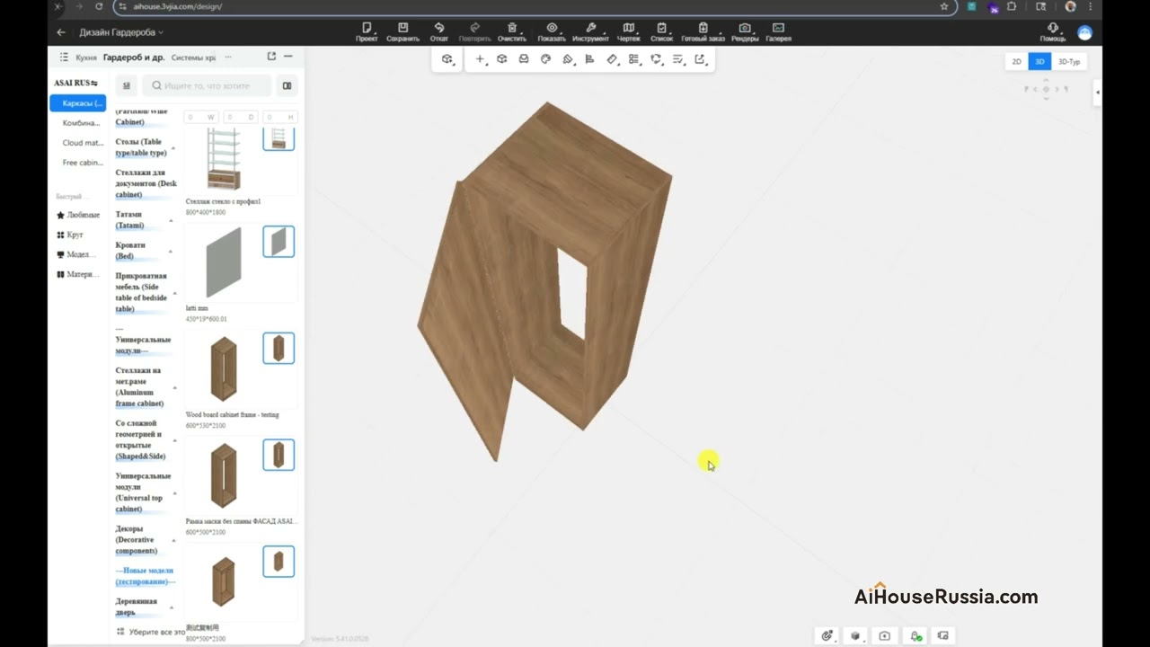Go back using the arrow beside Дизайн Гардероба
1150x647 pixels.
pos(61,32)
